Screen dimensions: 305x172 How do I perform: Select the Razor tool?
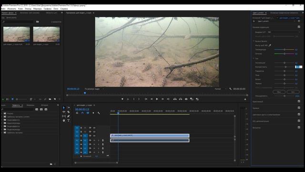point(69,112)
